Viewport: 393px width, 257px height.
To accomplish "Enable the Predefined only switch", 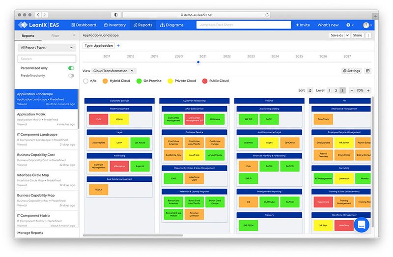I will (71, 76).
